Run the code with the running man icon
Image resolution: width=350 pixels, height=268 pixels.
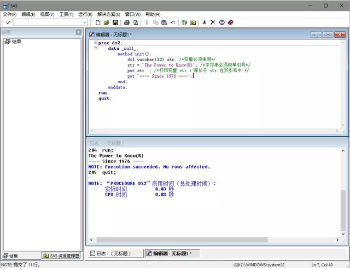(x=205, y=22)
